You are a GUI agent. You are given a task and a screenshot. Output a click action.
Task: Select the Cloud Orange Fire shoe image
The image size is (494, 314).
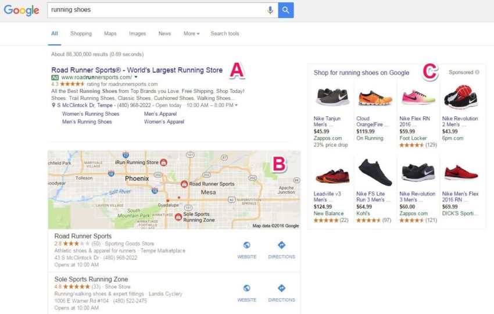point(375,98)
